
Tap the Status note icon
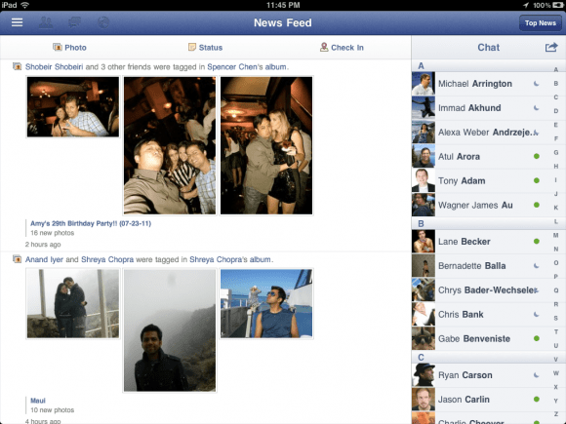point(192,47)
